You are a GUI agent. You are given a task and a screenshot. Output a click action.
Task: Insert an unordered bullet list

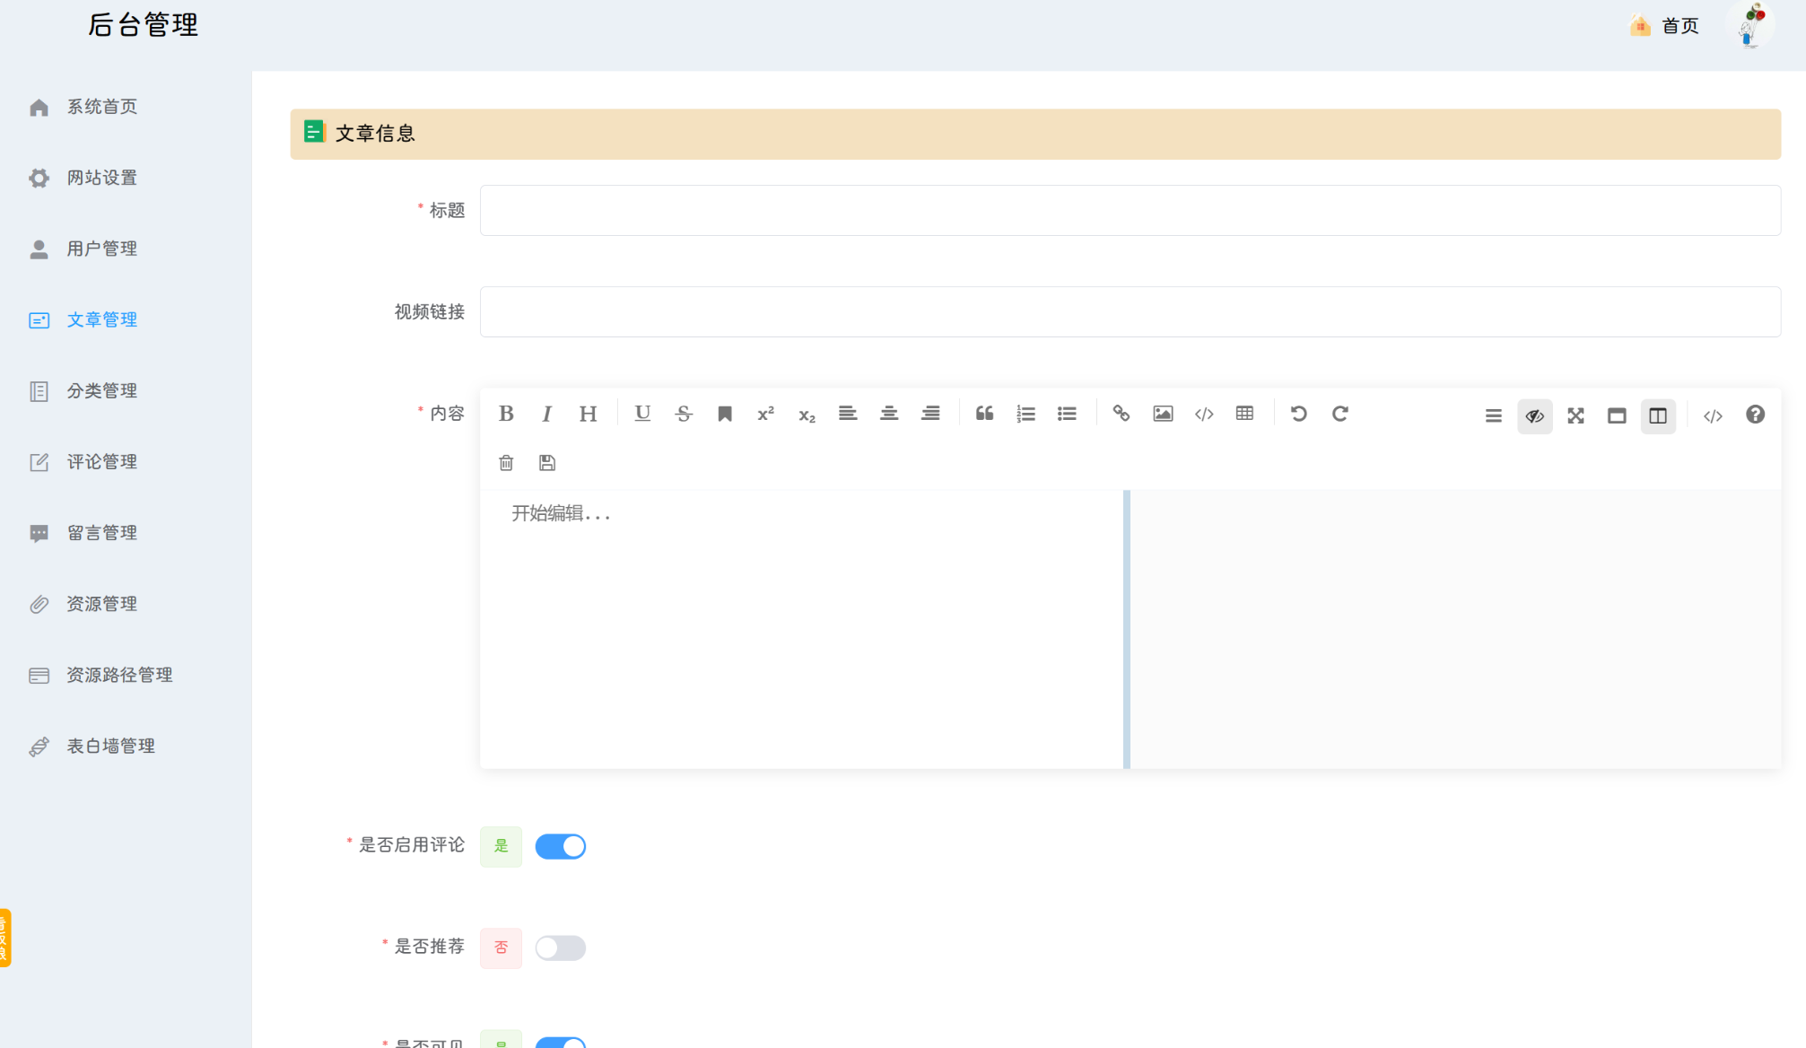pyautogui.click(x=1067, y=414)
